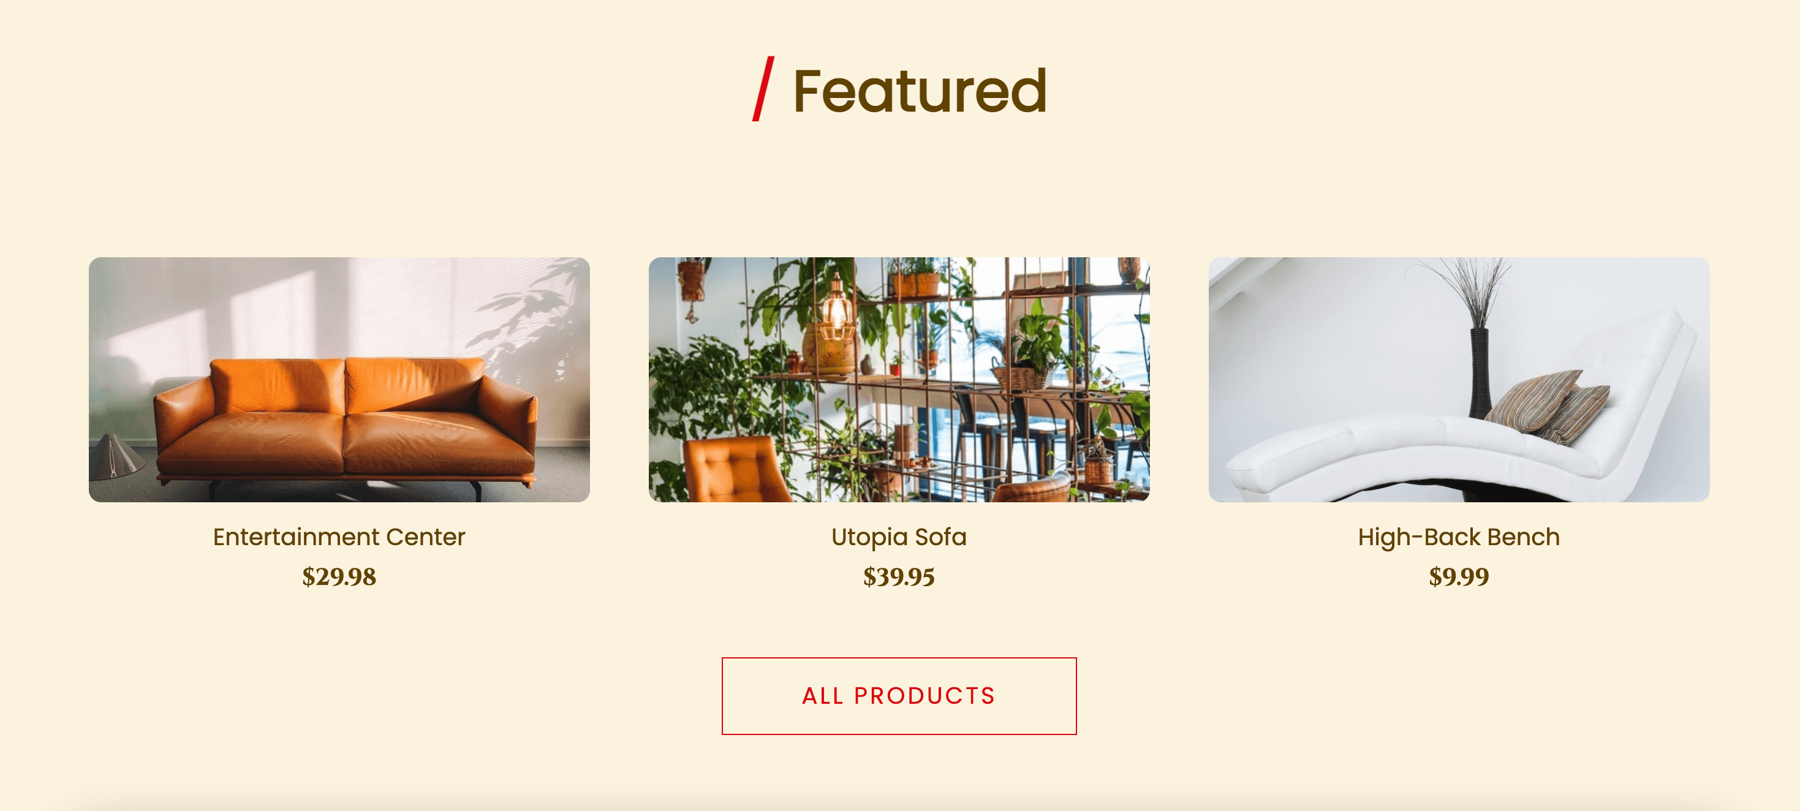This screenshot has width=1800, height=811.
Task: Open the Entertainment Center product image
Action: pyautogui.click(x=339, y=379)
